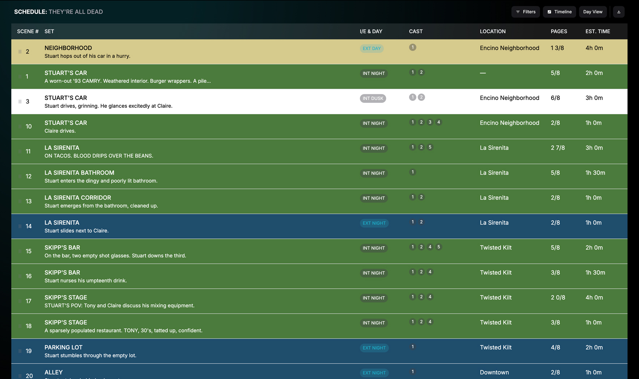
Task: Click EXT NIGHT tag on Parking Lot scene
Action: (374, 348)
